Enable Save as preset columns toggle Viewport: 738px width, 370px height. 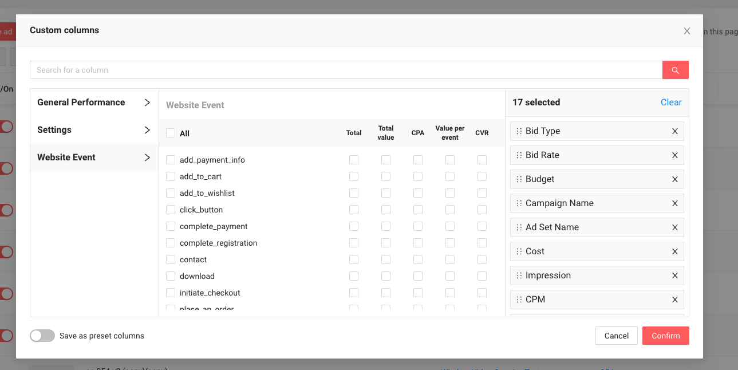click(x=42, y=336)
